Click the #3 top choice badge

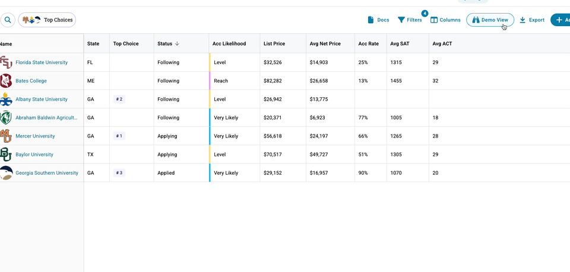coord(119,173)
